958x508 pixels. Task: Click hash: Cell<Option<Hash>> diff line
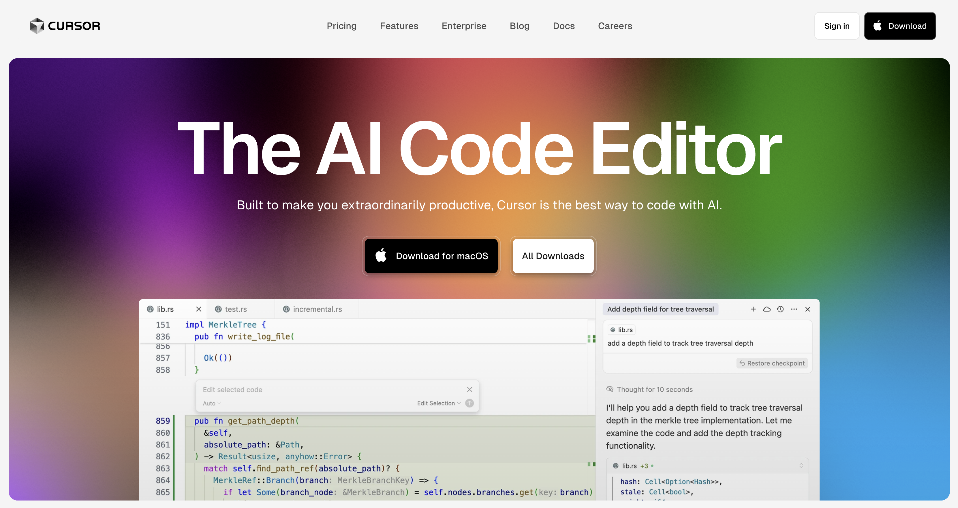point(671,482)
